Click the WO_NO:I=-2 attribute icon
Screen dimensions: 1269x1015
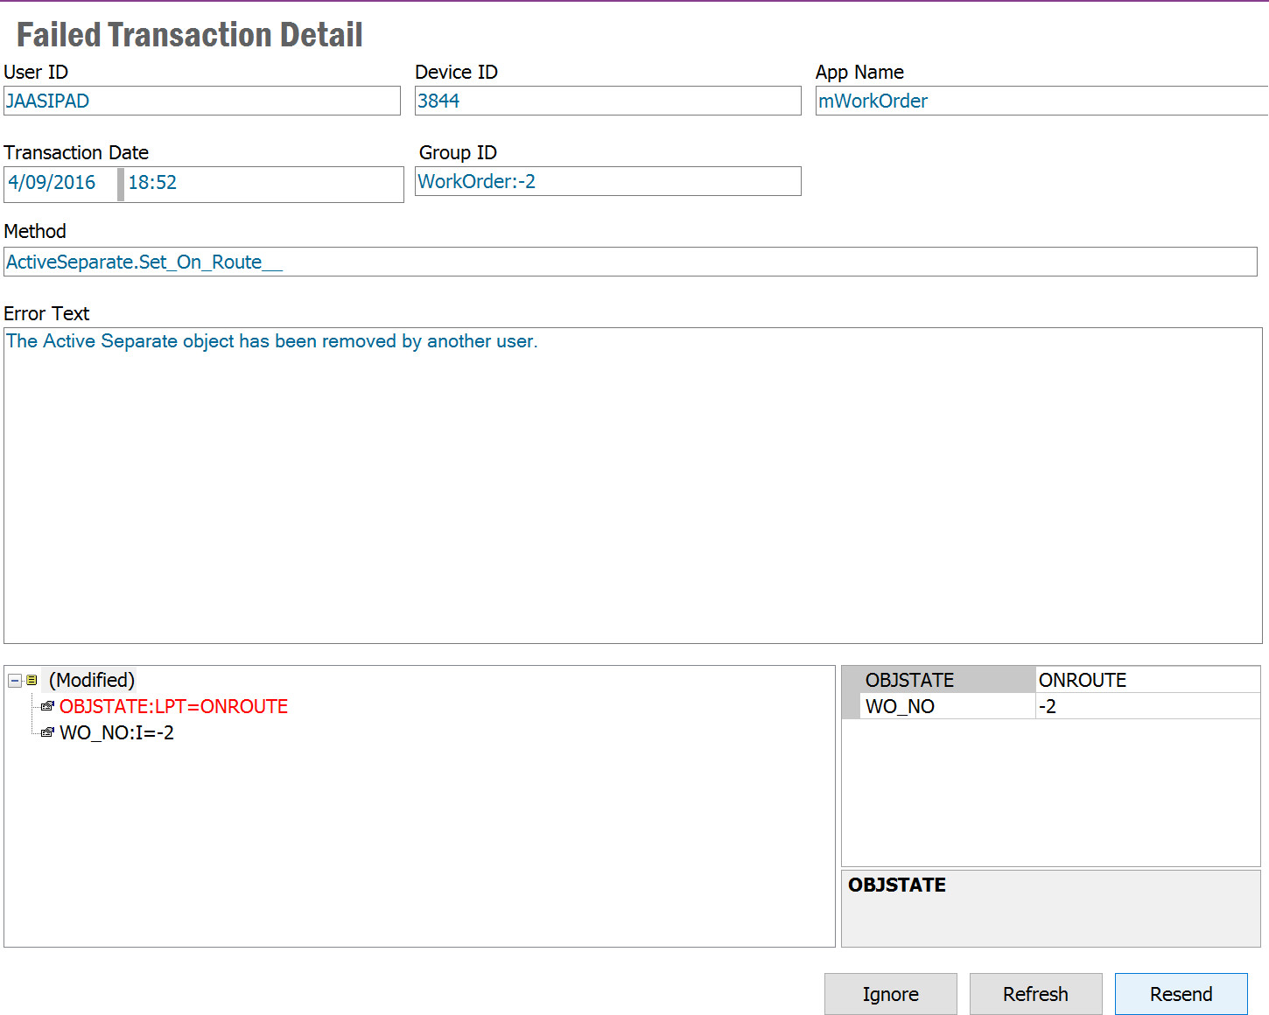(x=47, y=732)
